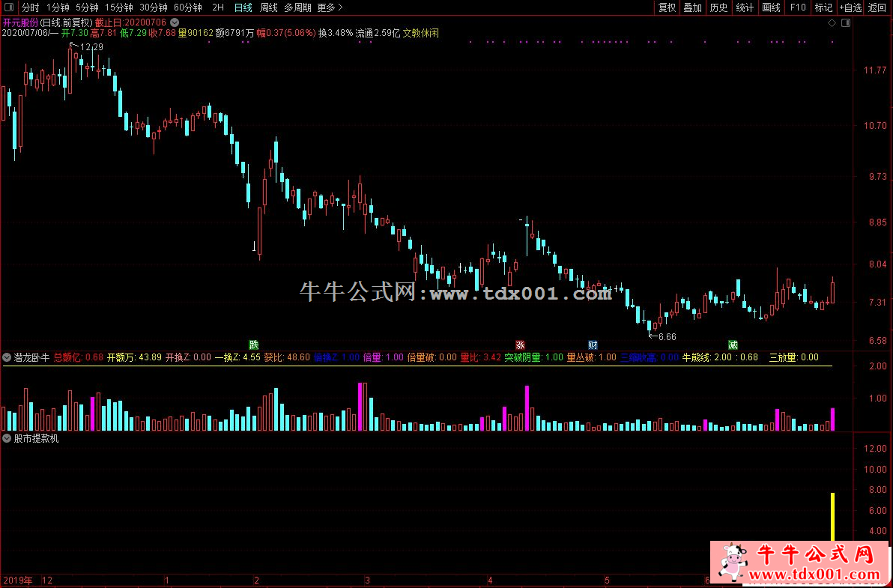Select the 30分钟 period tab

point(153,7)
